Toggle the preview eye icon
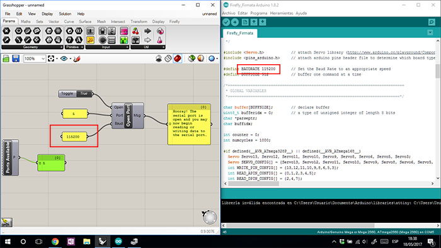 (x=64, y=59)
